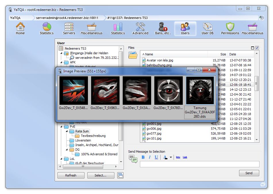Open the Servers toolbar icon
Viewport: 273px width, 194px height.
coord(69,29)
